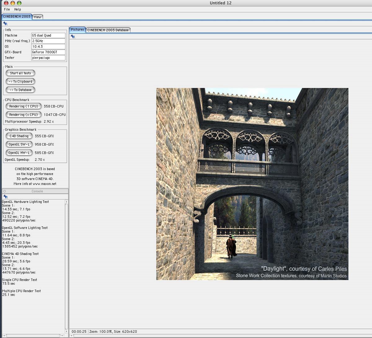
Task: Click the green zoom window button
Action: 19,3
